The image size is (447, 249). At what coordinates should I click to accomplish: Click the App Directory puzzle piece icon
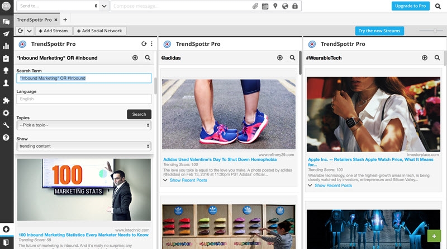click(x=6, y=100)
